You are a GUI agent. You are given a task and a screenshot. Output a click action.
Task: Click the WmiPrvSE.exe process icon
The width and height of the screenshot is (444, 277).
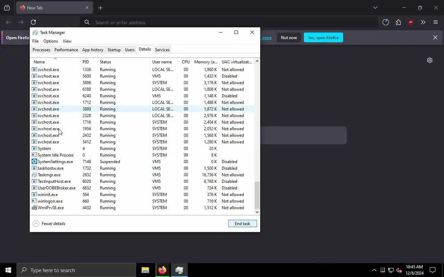[x=34, y=208]
